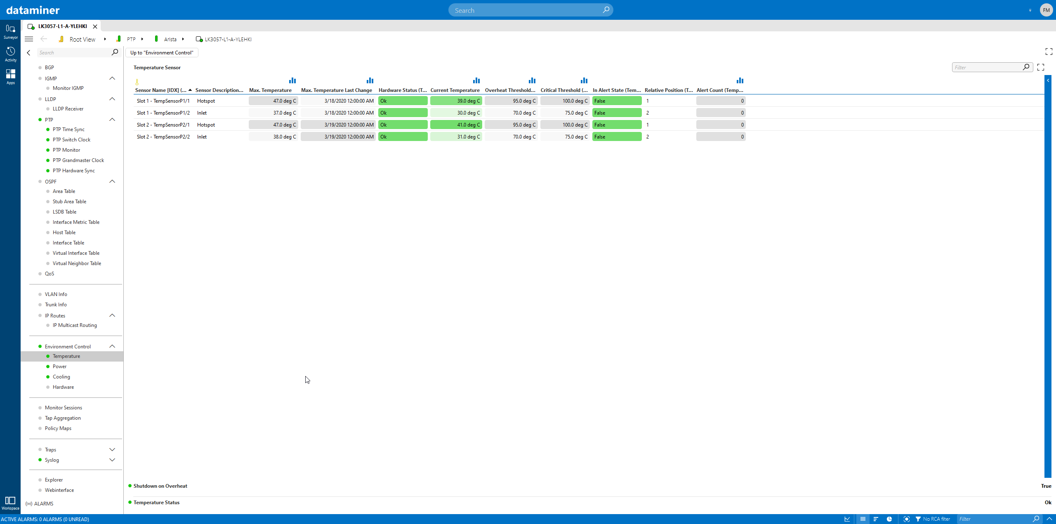Viewport: 1056px width, 524px height.
Task: Open histogram for Alert Count column
Action: click(740, 80)
